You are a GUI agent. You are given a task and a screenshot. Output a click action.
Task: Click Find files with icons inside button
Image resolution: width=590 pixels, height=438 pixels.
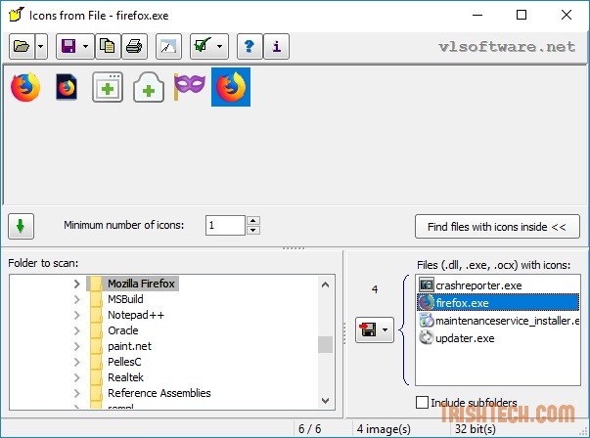tap(497, 227)
